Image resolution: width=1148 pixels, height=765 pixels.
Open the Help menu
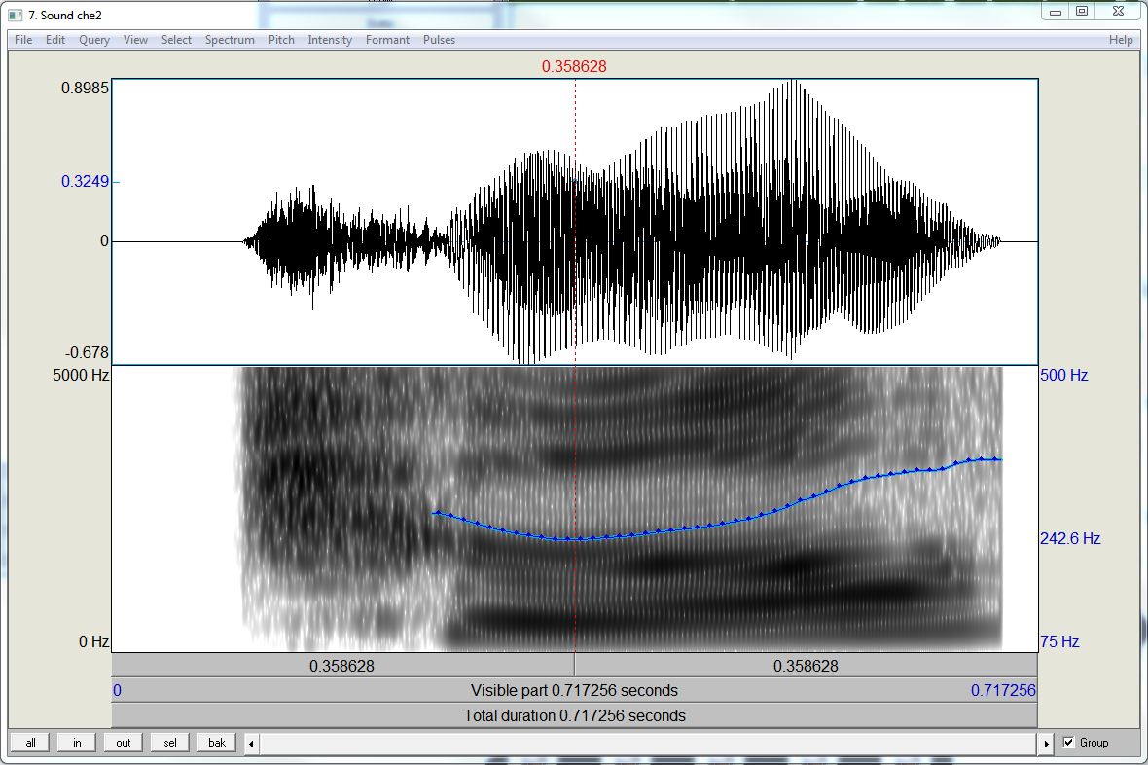point(1121,40)
